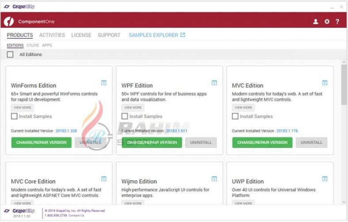
Task: Click the MVC Core Edition title
Action: pos(33,181)
